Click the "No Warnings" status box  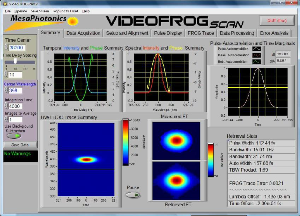(21, 156)
